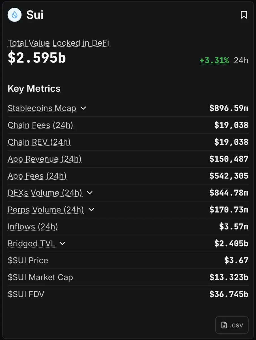The image size is (256, 340).
Task: Click the Sui chain title
Action: coord(35,15)
